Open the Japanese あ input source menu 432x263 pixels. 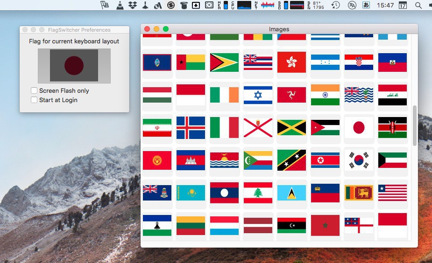click(366, 5)
